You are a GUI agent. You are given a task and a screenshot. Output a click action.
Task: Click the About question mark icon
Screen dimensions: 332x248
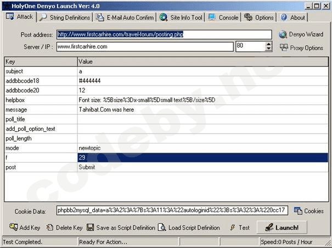tap(284, 17)
